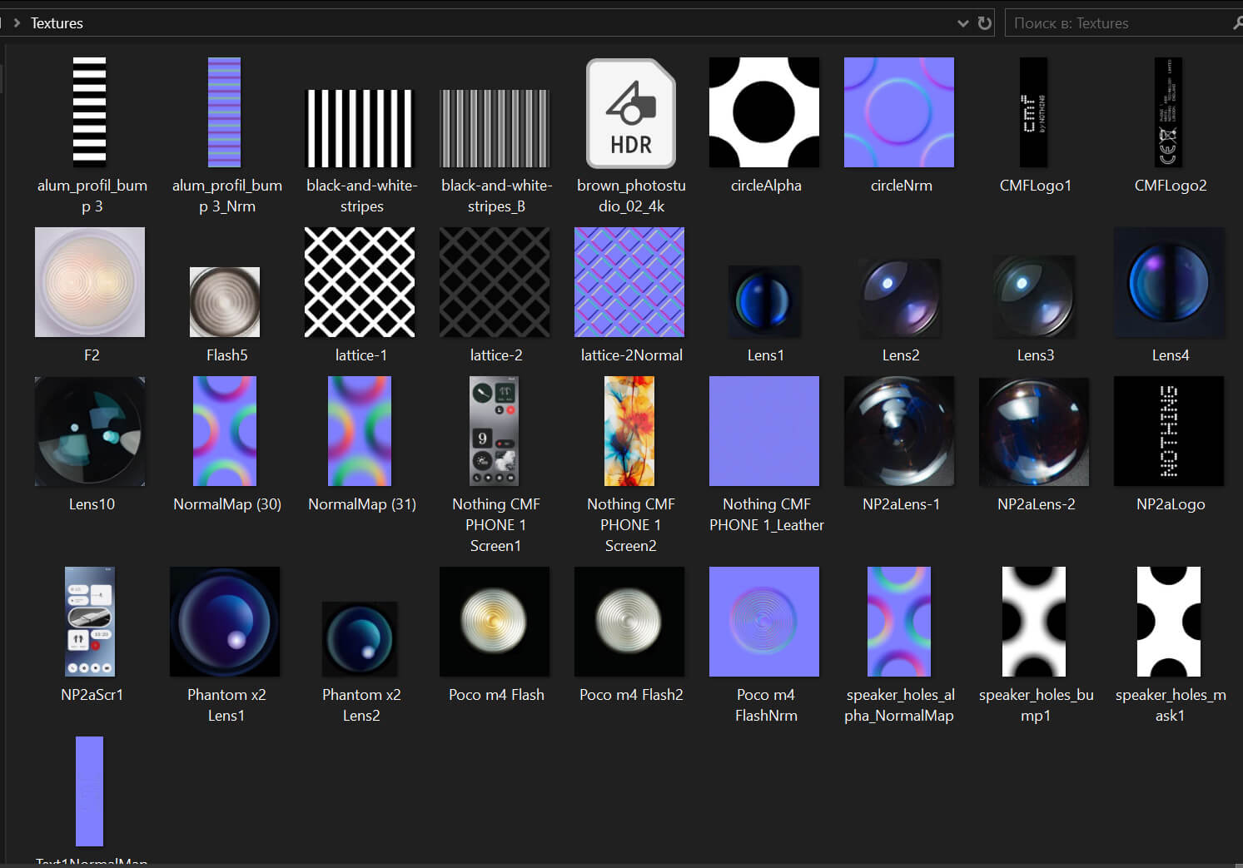Select the circleNrm normal map file
Screen dimensions: 1243x868
point(899,112)
